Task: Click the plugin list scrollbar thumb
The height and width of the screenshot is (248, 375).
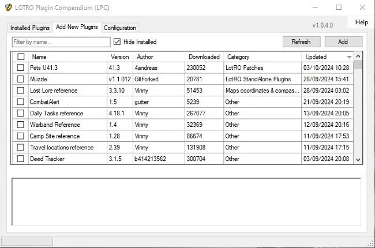Action: tap(358, 65)
